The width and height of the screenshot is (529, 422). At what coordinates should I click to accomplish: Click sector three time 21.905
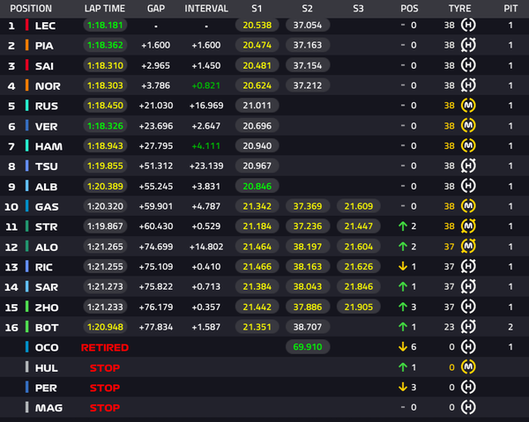point(359,307)
